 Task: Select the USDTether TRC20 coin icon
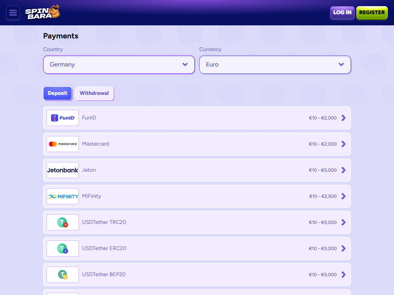tap(63, 222)
